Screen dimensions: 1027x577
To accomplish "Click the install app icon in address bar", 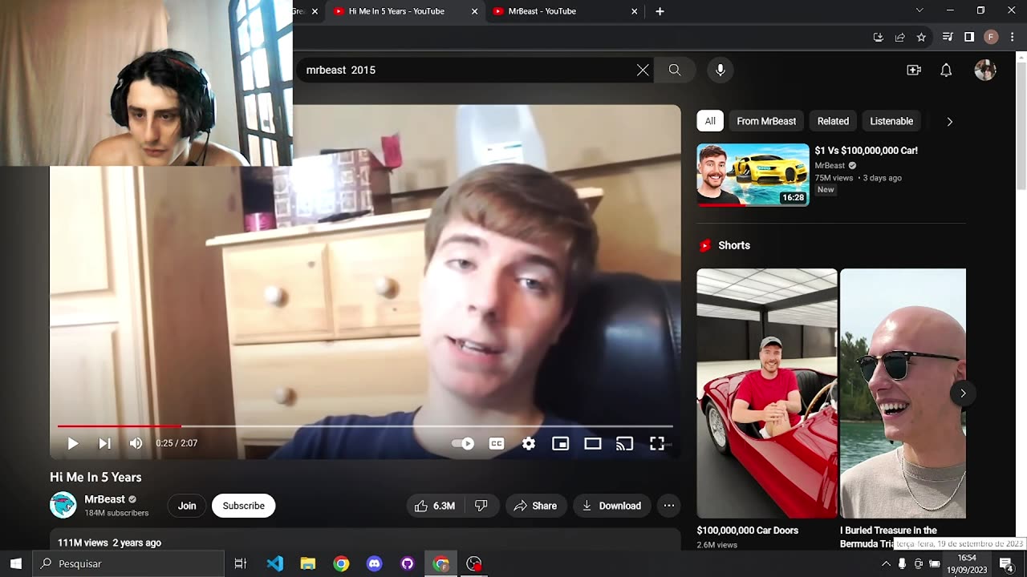I will pos(878,37).
